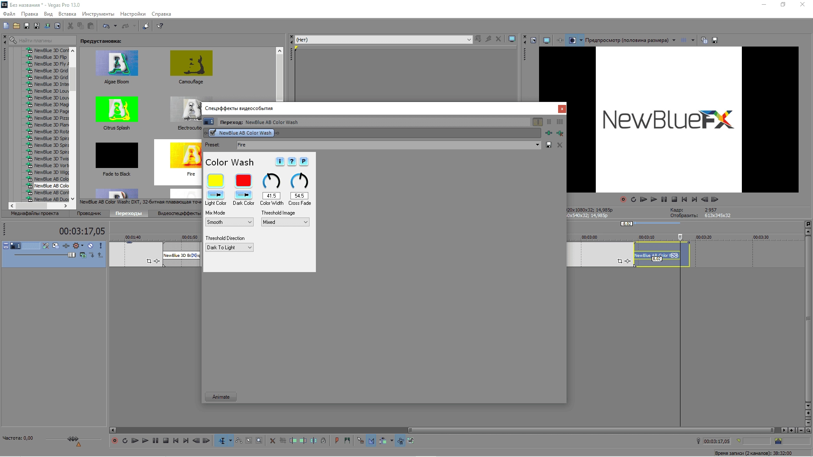Select the Algae Bloom preset thumbnail

[x=116, y=63]
